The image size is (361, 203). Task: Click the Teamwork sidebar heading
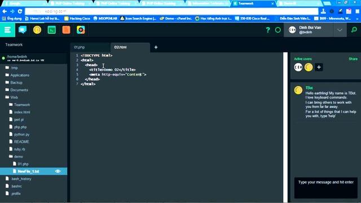(14, 45)
